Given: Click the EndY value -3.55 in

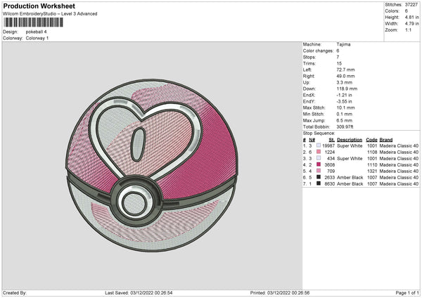Looking at the screenshot, I should (344, 102).
